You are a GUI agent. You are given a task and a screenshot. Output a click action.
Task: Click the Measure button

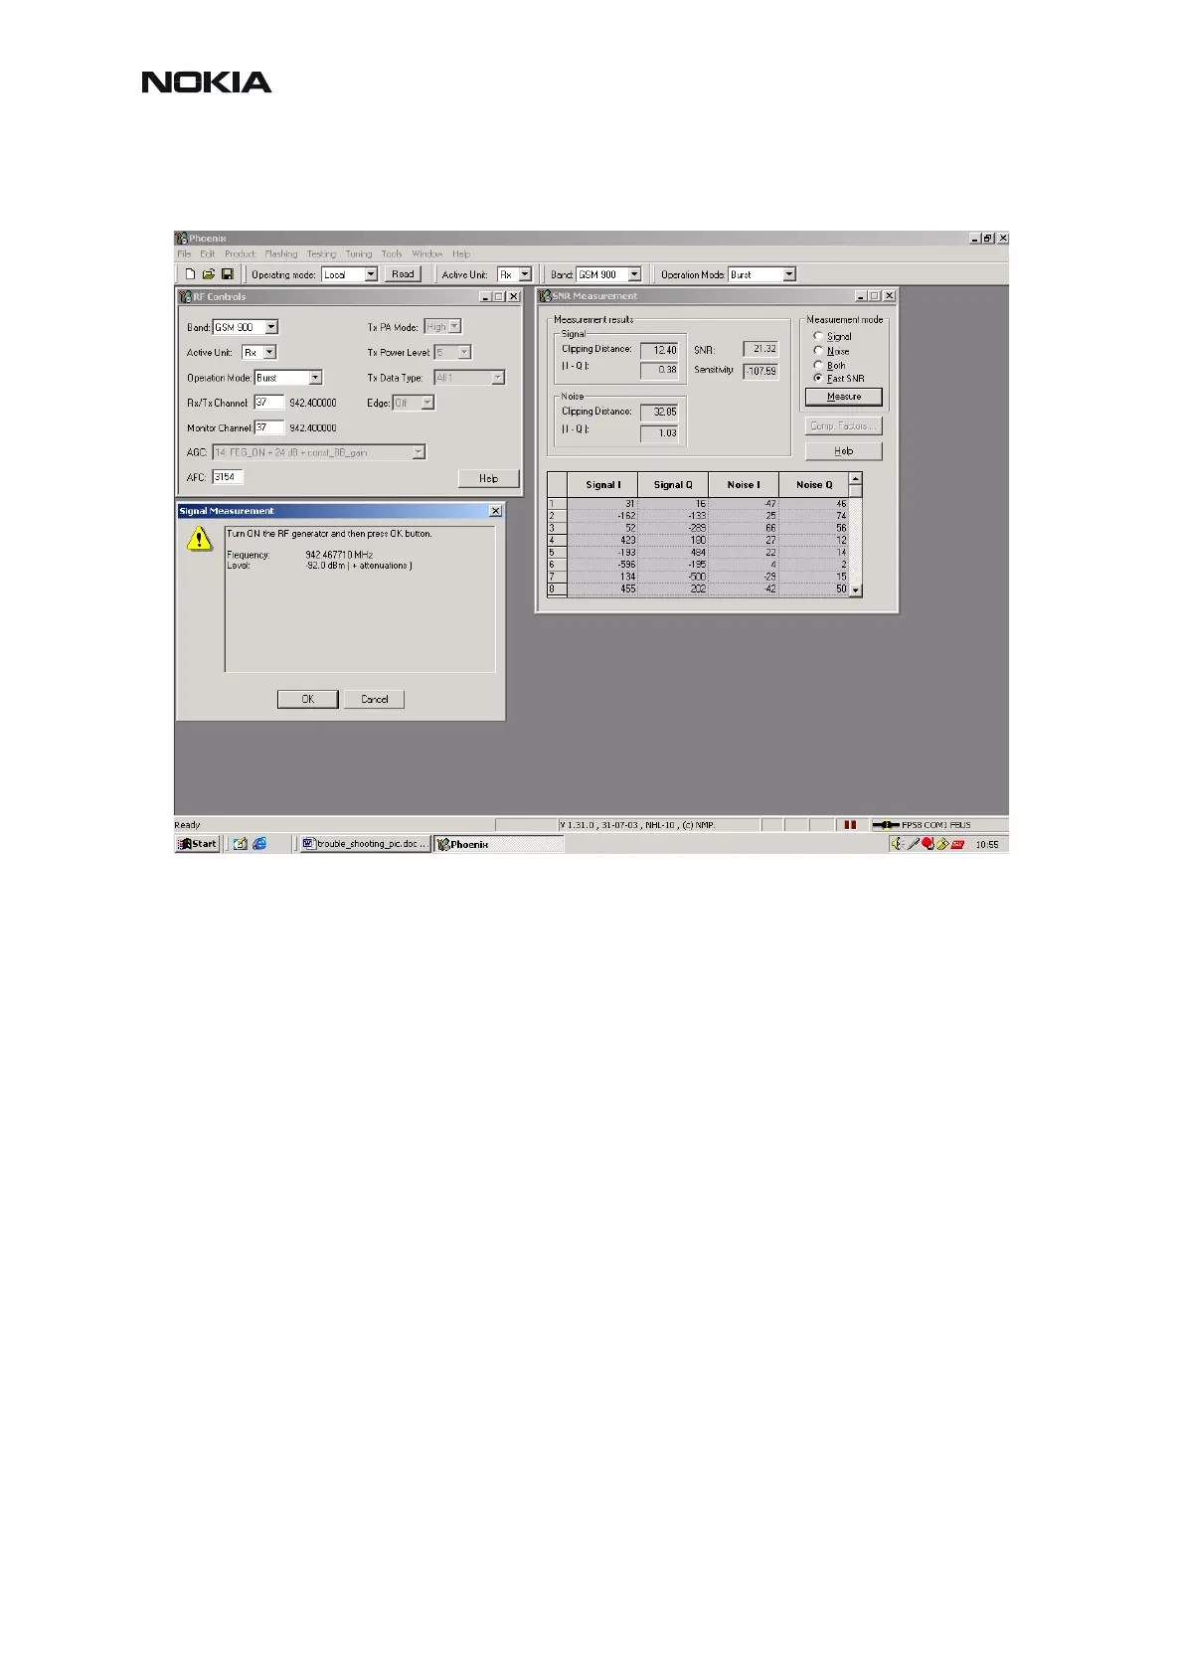(x=844, y=397)
